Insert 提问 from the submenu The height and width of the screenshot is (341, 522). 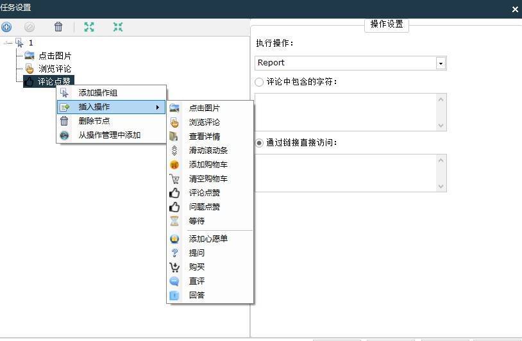click(x=210, y=253)
